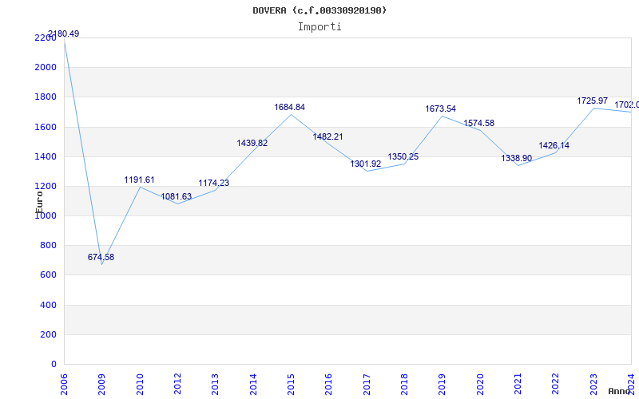The width and height of the screenshot is (639, 399).
Task: Click the x-axis year 2015
Action: coord(291,385)
